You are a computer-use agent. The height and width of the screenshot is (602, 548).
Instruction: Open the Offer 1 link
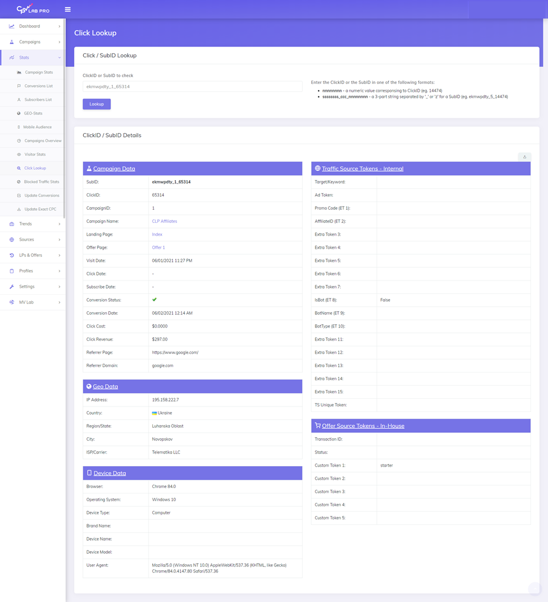pos(158,247)
